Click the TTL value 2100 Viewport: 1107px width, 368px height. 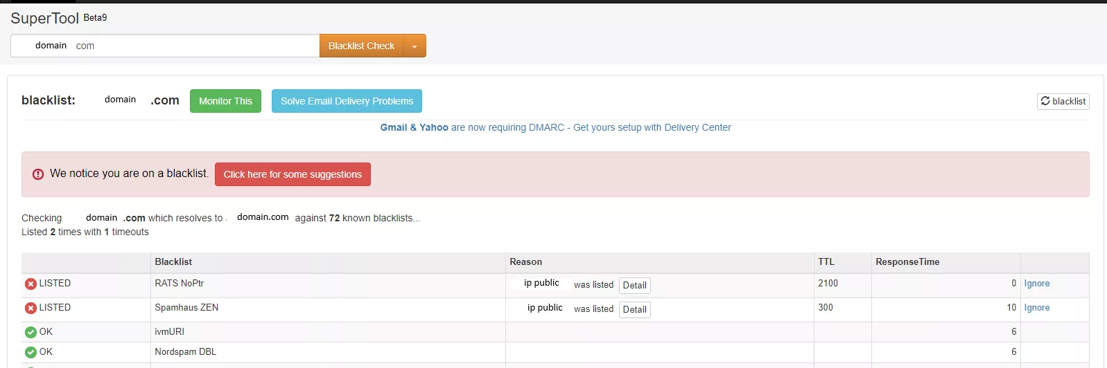coord(828,283)
